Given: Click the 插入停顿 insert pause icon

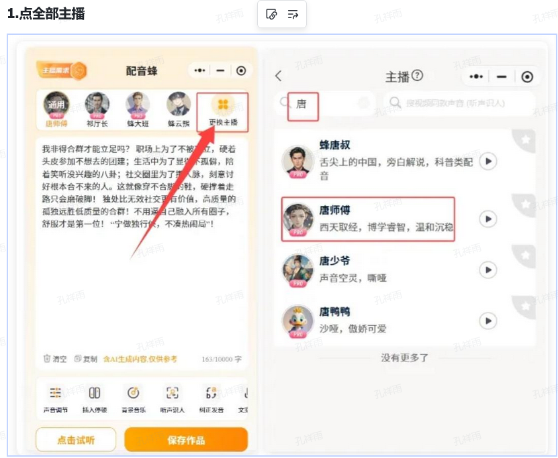Looking at the screenshot, I should [95, 394].
